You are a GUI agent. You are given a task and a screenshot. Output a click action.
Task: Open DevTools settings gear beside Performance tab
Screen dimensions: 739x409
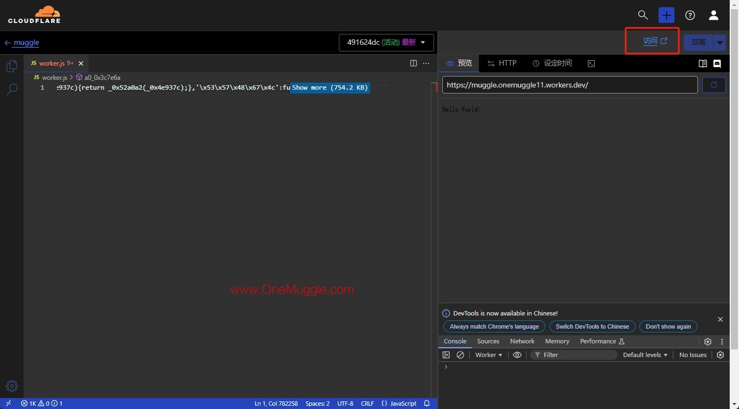(708, 341)
